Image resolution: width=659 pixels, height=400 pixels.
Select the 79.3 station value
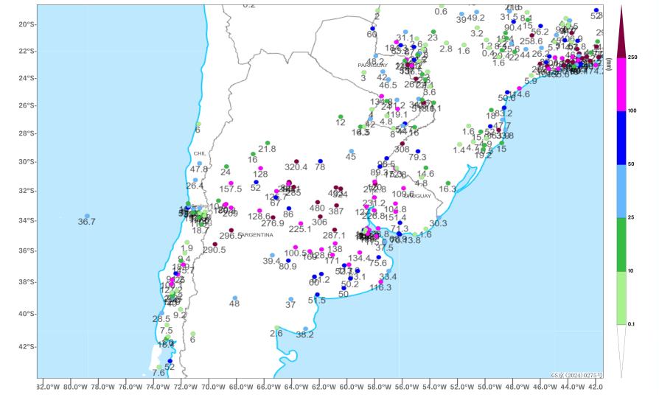[417, 158]
